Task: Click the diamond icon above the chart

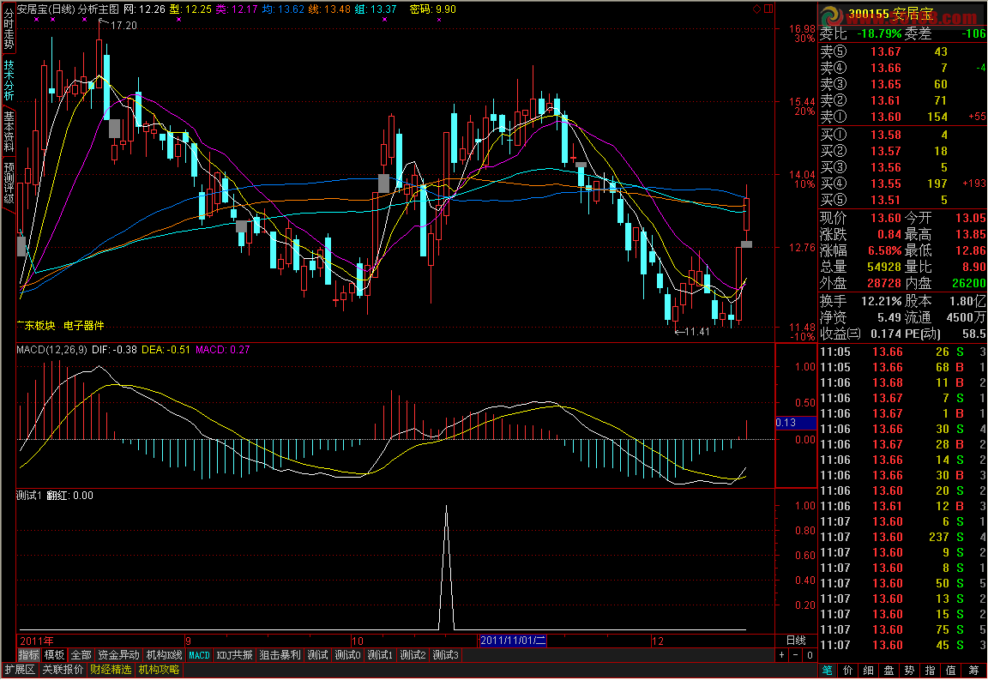Action: pyautogui.click(x=756, y=9)
